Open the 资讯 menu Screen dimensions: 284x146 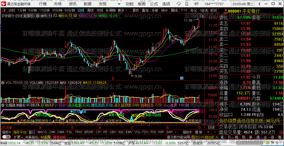(73, 4)
